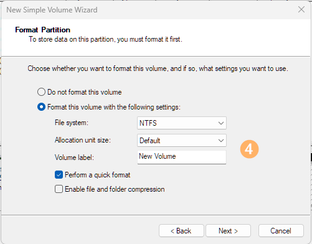
Task: Close the wizard with the X button
Action: click(301, 9)
